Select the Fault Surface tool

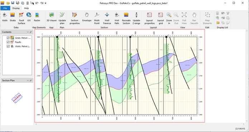click(21, 19)
